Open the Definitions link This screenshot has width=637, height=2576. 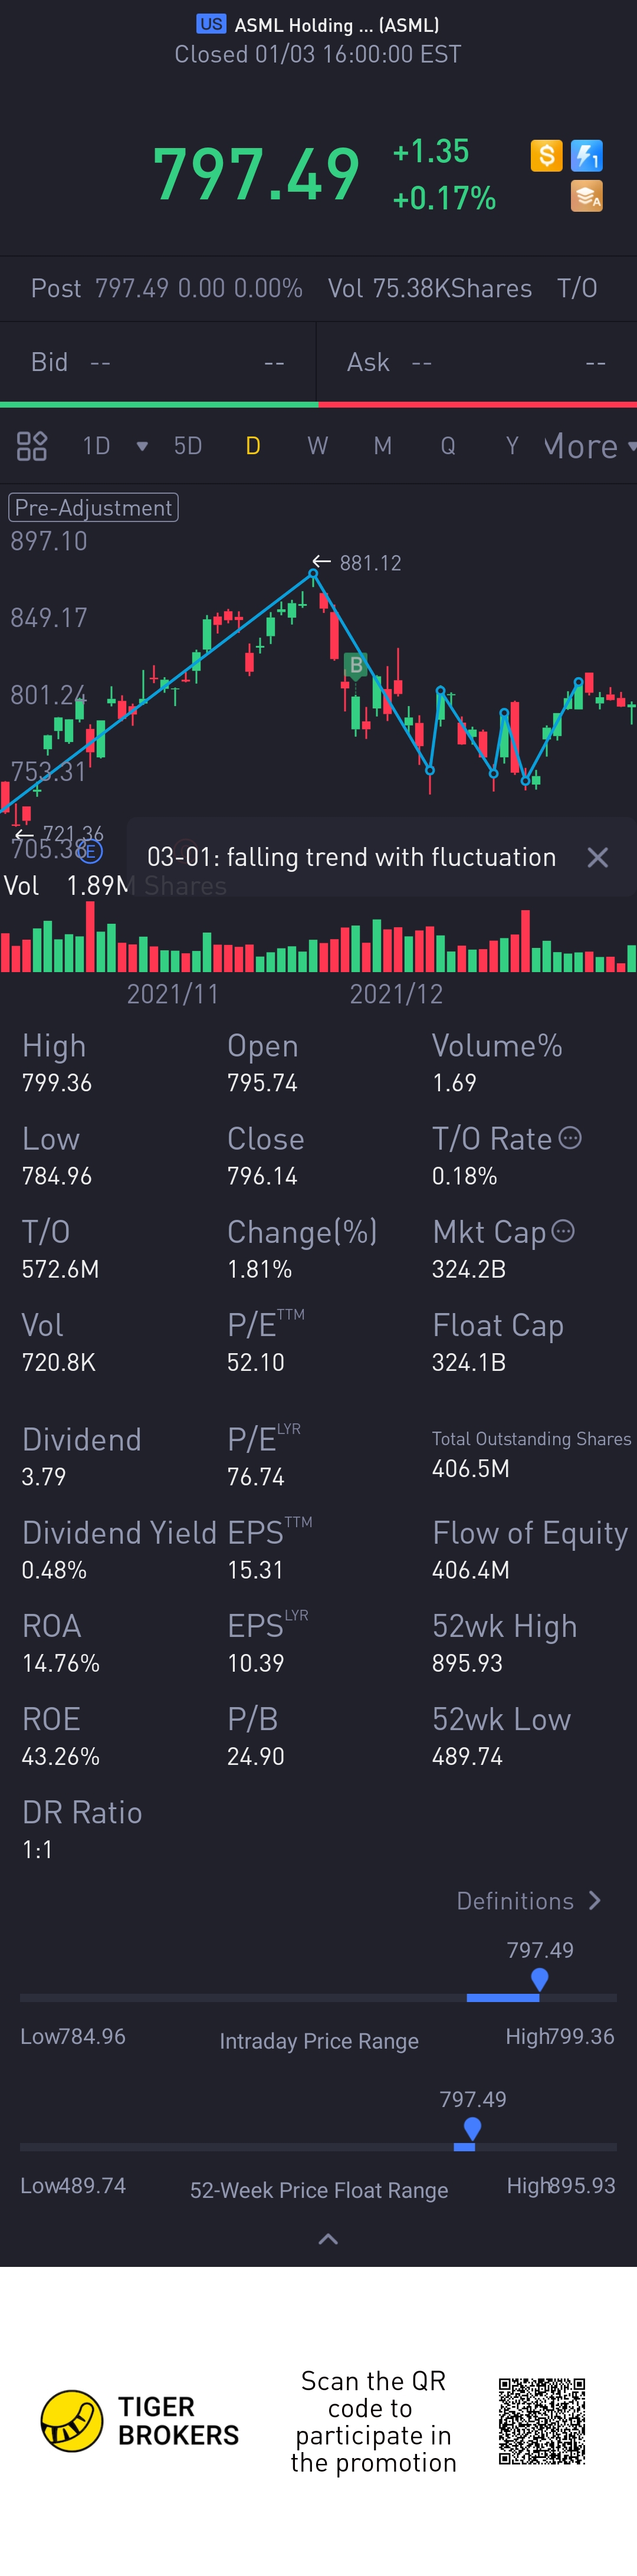[x=528, y=1900]
